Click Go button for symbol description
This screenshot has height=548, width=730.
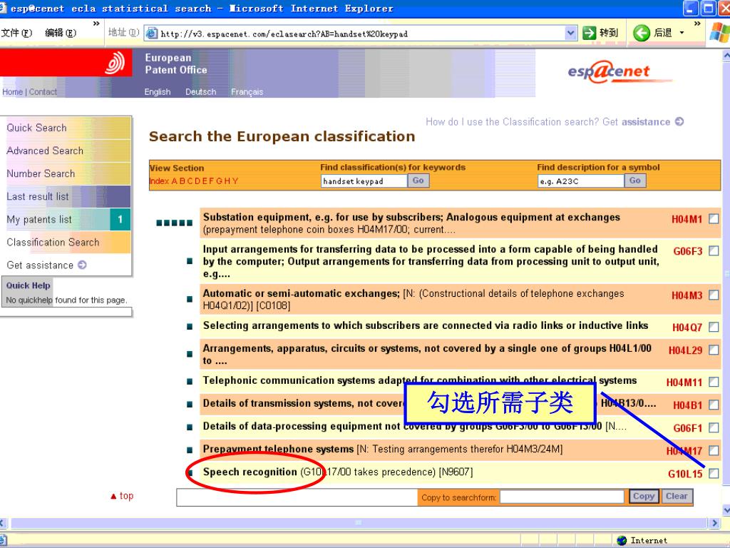pos(635,181)
